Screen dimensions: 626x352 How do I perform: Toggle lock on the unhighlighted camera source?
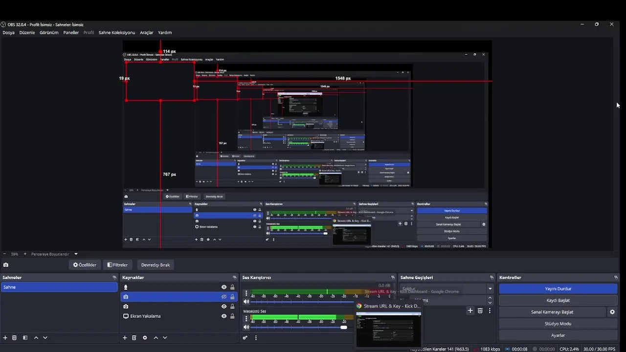[232, 307]
